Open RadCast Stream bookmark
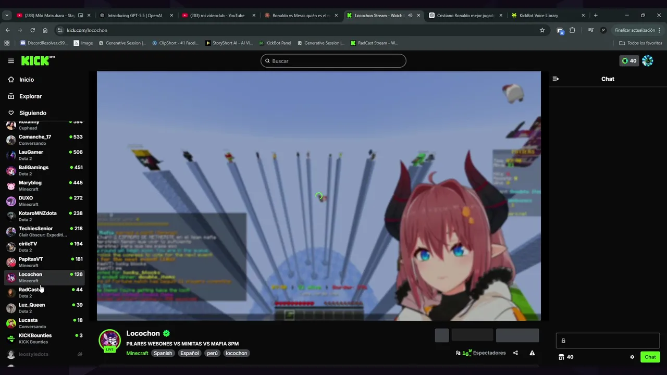667x375 pixels. 374,43
